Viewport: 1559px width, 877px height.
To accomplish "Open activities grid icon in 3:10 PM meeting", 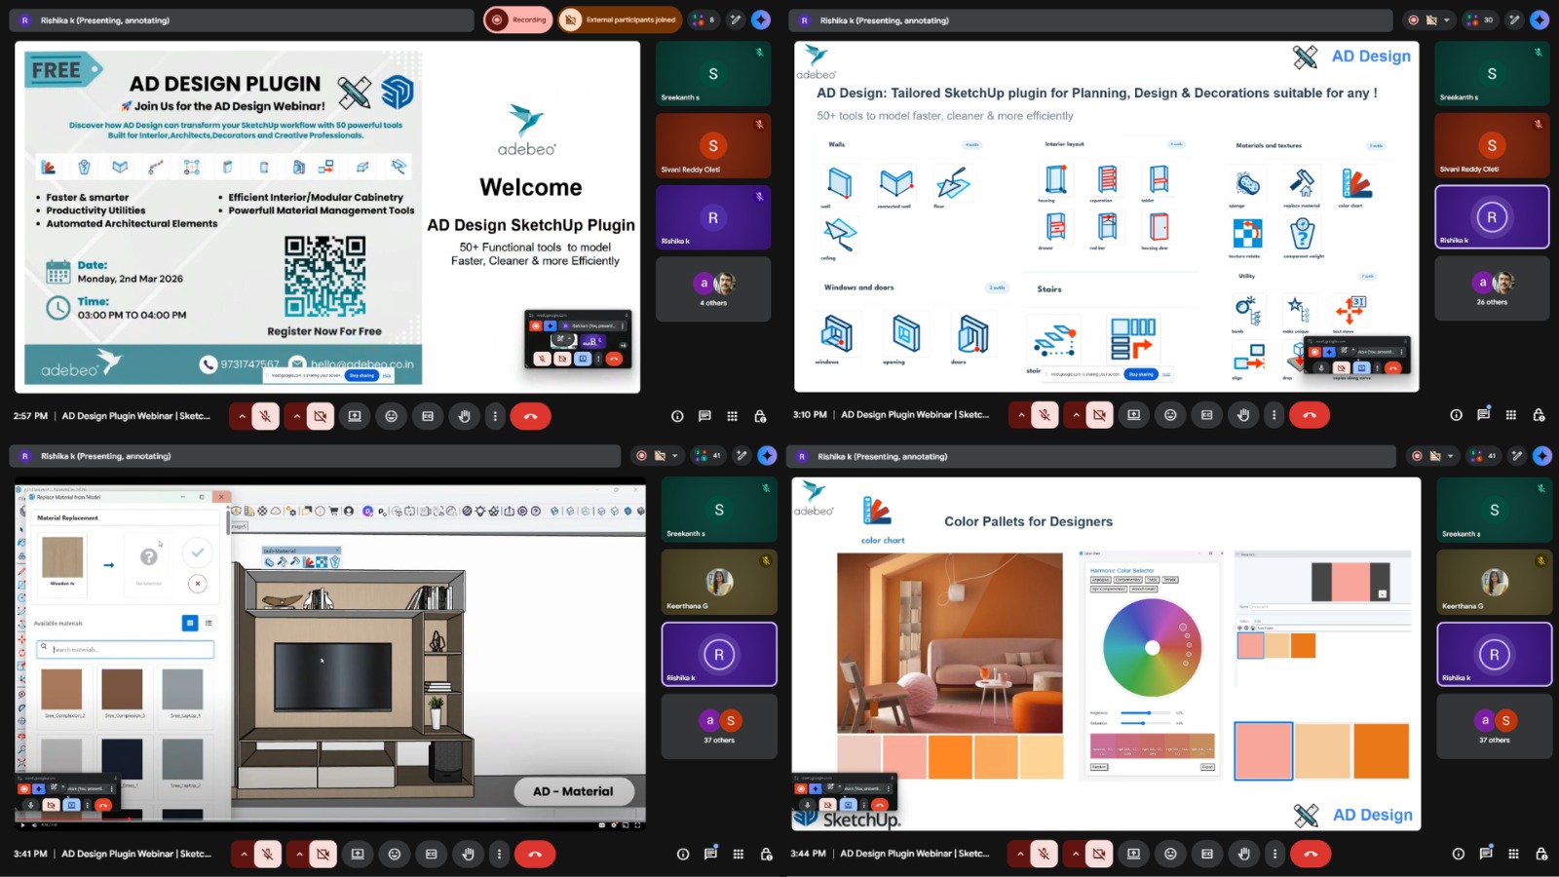I will pos(1510,415).
